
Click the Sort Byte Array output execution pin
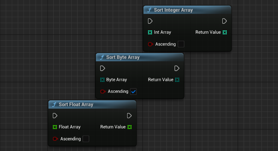pos(177,68)
